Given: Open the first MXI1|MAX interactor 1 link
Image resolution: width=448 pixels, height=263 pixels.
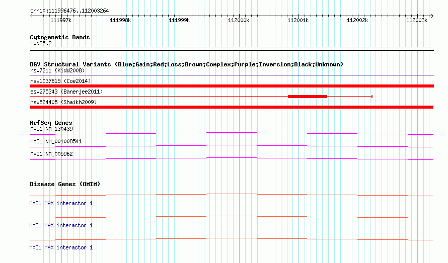Looking at the screenshot, I should click(x=61, y=203).
